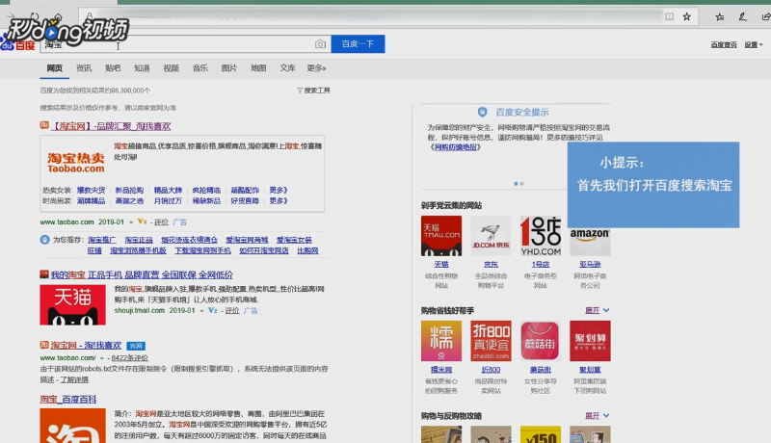Click the camera image-search icon
This screenshot has height=443, width=771.
(x=320, y=44)
